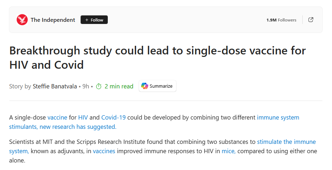This screenshot has width=332, height=170.
Task: Open article in new window icon
Action: 311,20
